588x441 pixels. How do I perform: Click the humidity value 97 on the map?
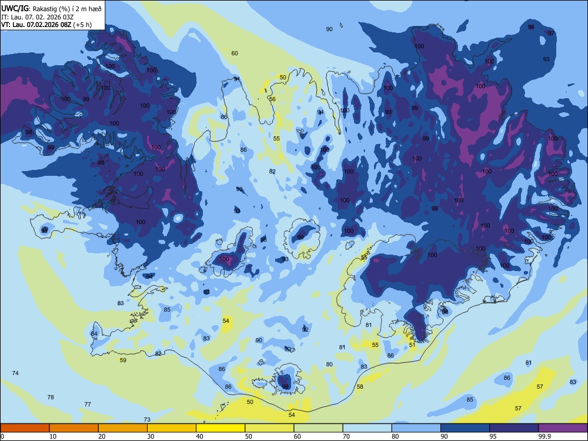[551, 33]
